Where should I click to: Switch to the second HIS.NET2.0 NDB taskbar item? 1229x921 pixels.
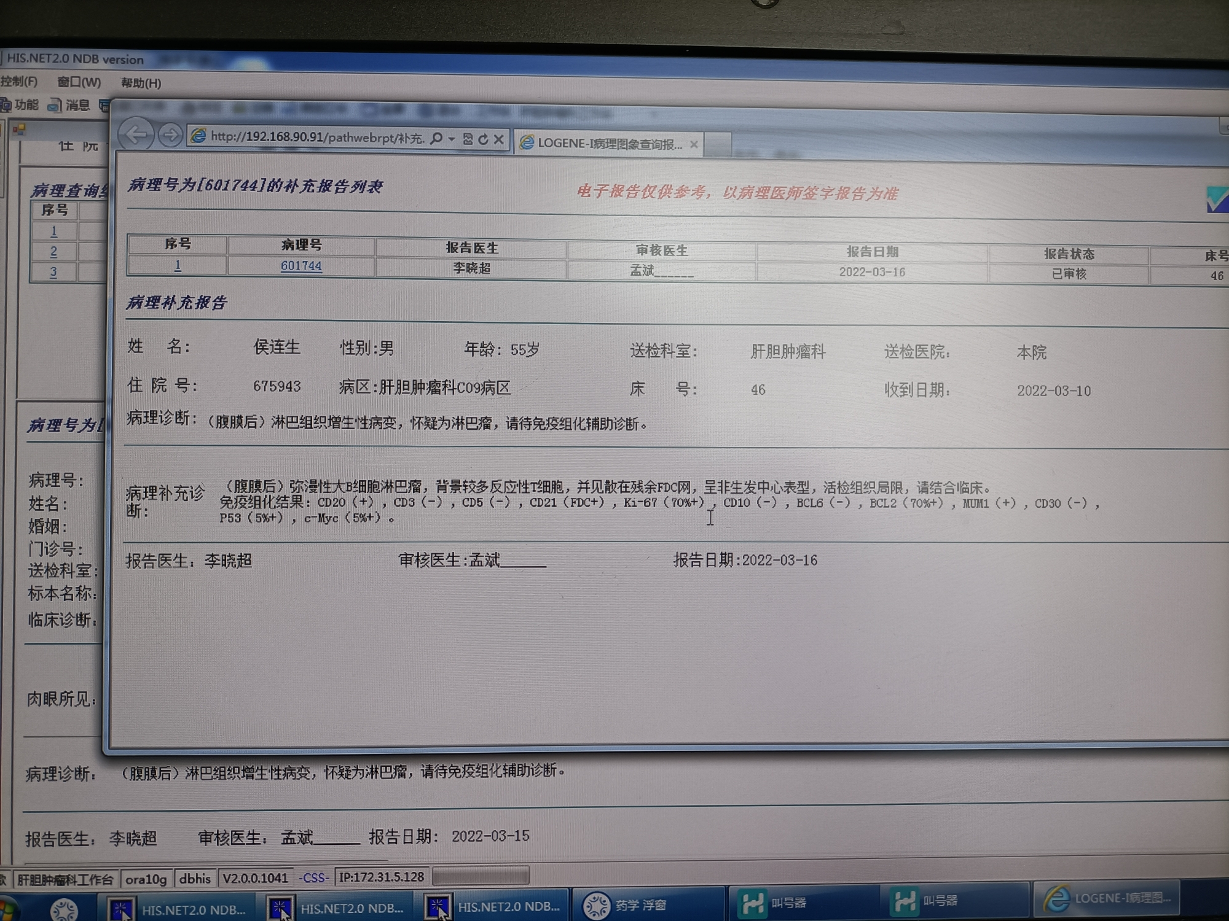click(x=337, y=908)
